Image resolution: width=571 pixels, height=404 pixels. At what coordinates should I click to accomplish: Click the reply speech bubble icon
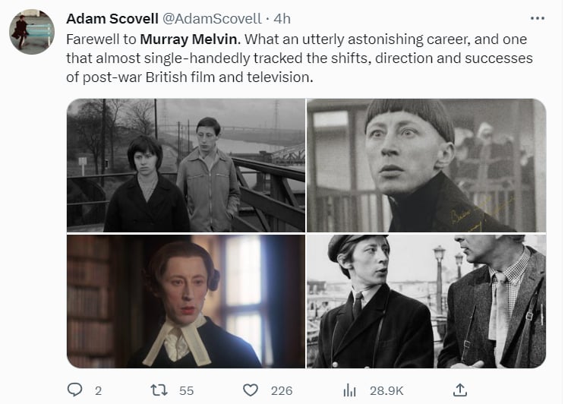coord(74,390)
